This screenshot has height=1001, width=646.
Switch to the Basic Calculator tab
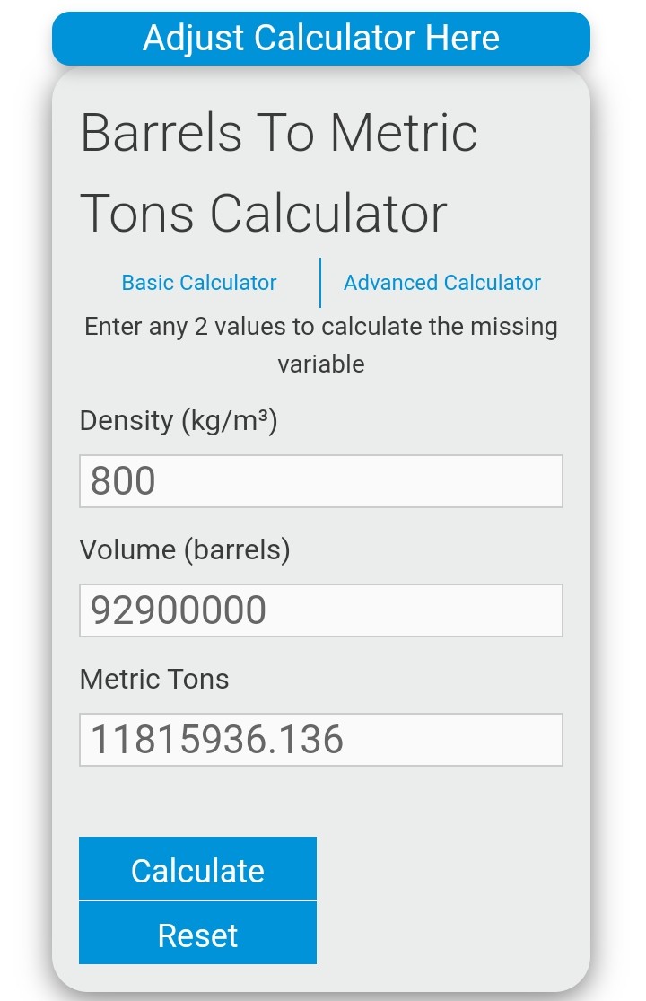199,283
